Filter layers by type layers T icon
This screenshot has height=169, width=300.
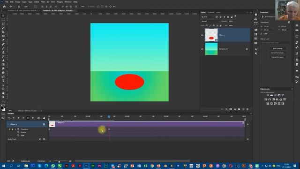coord(224,17)
